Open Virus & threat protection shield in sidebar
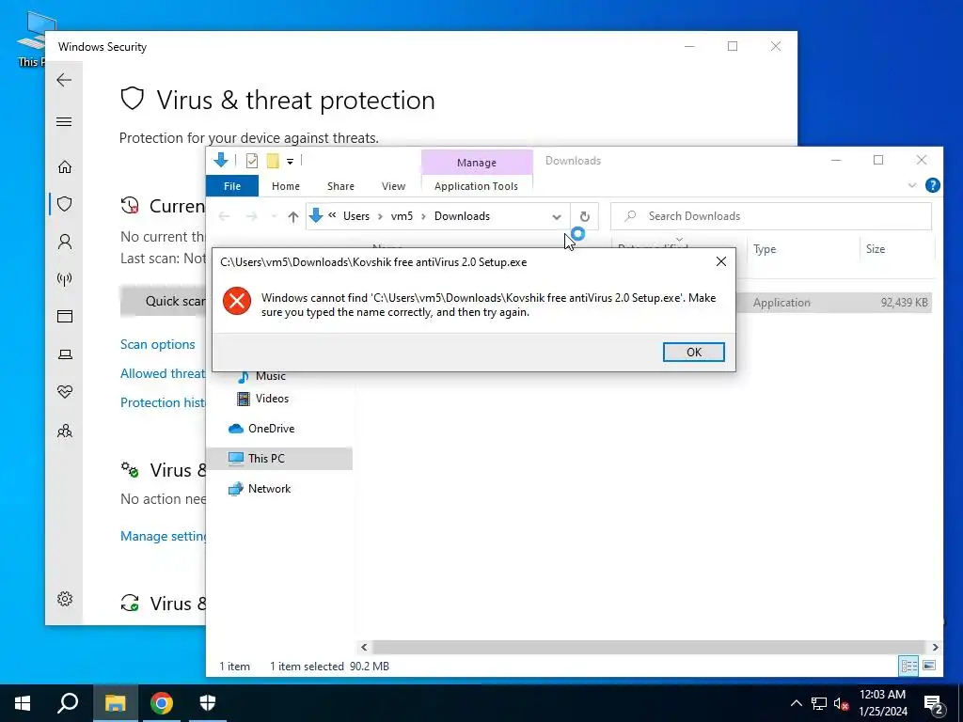 [65, 204]
